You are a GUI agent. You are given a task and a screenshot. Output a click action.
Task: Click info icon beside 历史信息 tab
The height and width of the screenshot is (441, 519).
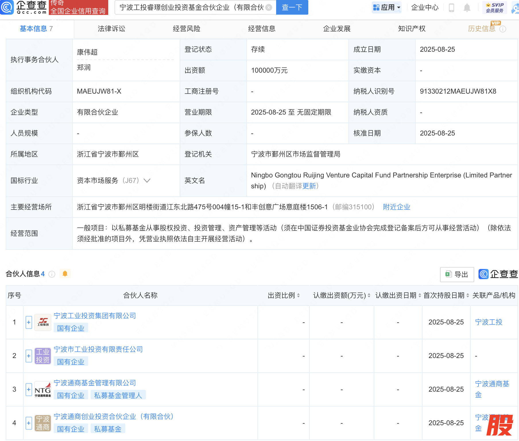click(x=503, y=29)
